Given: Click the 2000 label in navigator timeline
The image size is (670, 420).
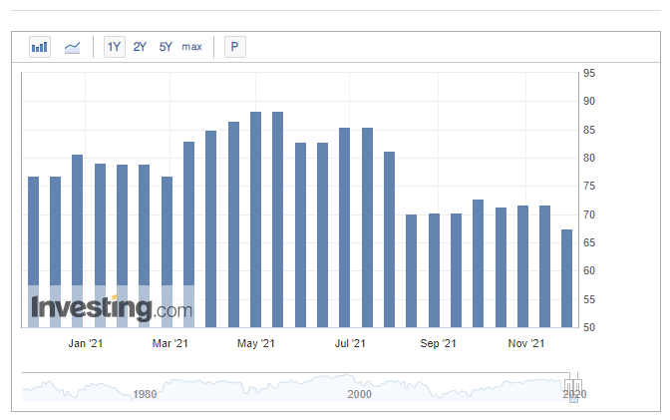Looking at the screenshot, I should pos(359,394).
